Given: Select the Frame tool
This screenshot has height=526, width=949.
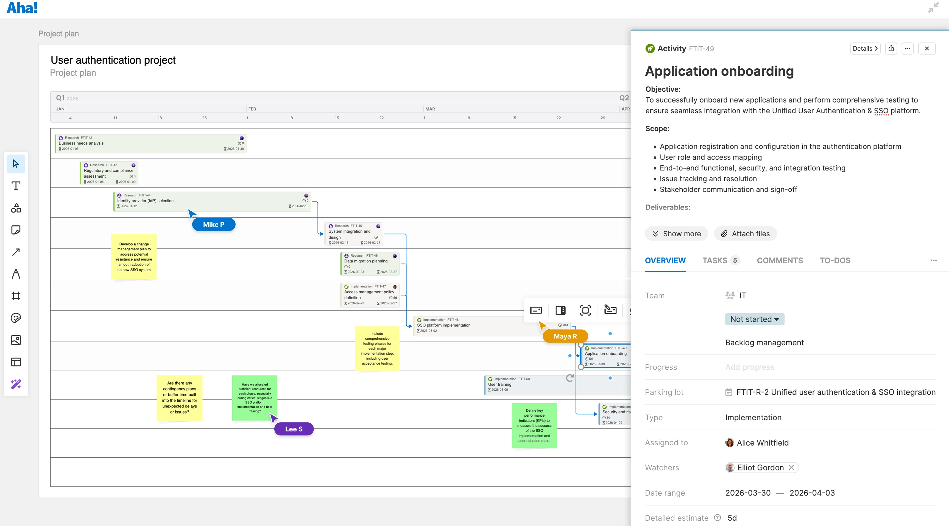Looking at the screenshot, I should [x=16, y=296].
